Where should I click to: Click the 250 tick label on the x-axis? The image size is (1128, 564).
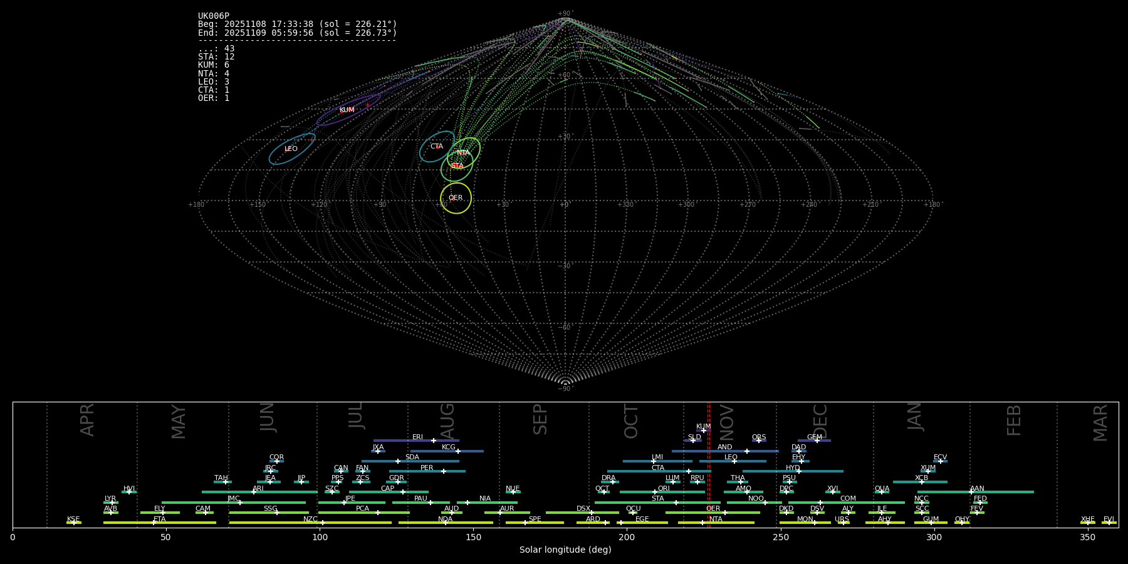(780, 537)
